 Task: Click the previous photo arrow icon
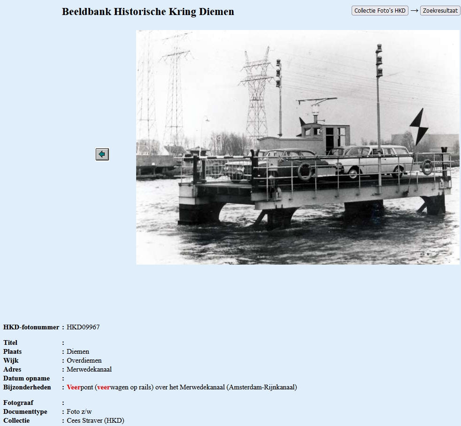click(102, 154)
